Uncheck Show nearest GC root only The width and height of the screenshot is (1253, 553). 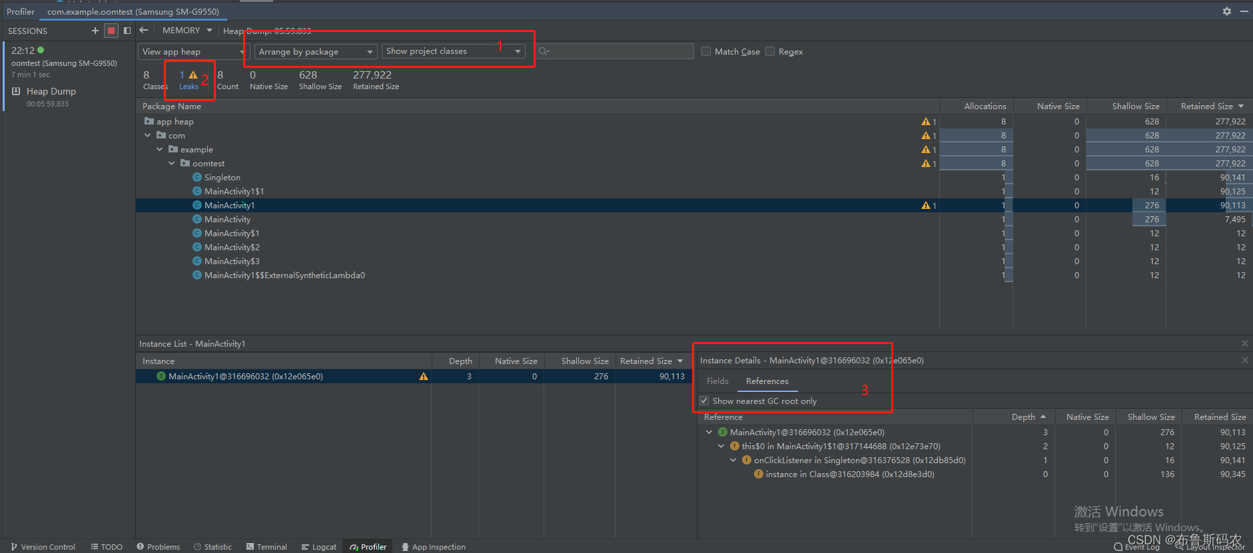pyautogui.click(x=704, y=401)
